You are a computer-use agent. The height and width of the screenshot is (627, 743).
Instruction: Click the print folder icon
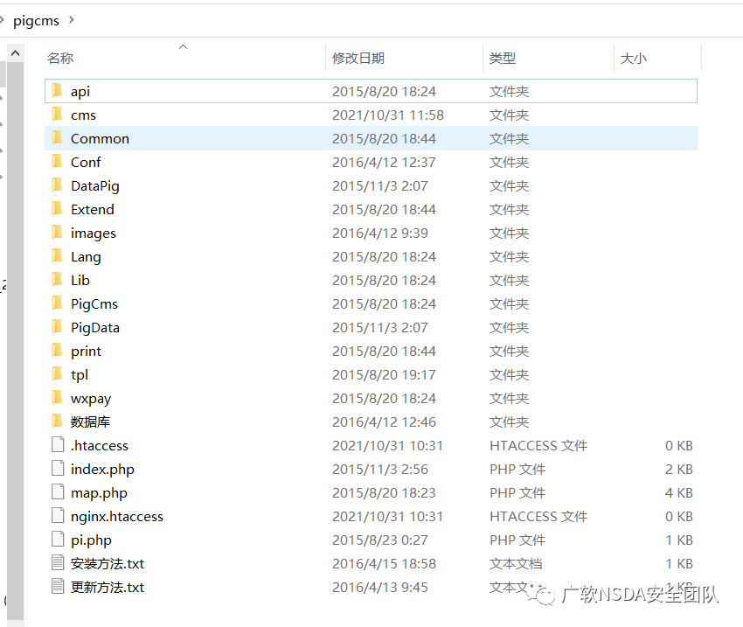57,351
